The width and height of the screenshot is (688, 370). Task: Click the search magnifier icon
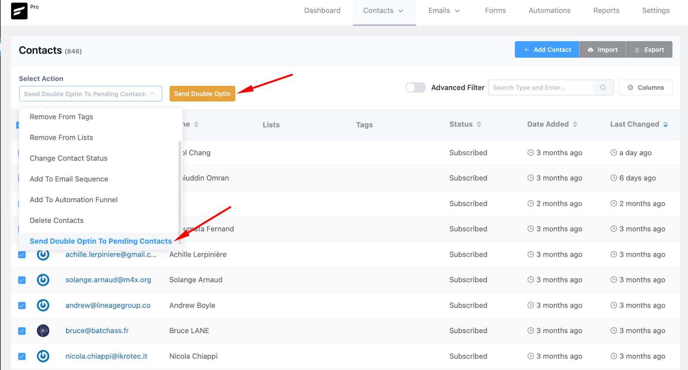coord(603,88)
